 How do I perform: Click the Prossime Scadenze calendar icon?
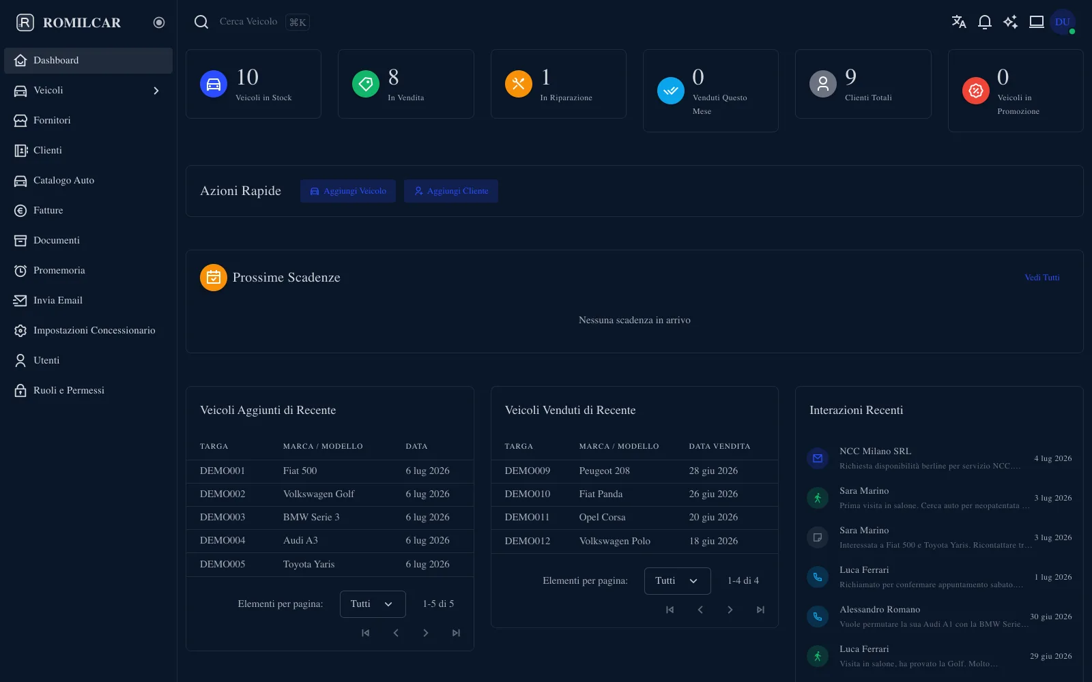(x=214, y=278)
